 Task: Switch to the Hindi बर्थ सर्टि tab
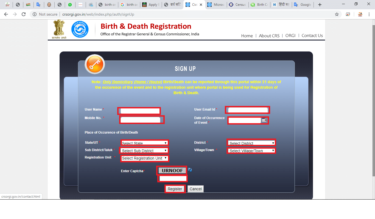coord(173,5)
